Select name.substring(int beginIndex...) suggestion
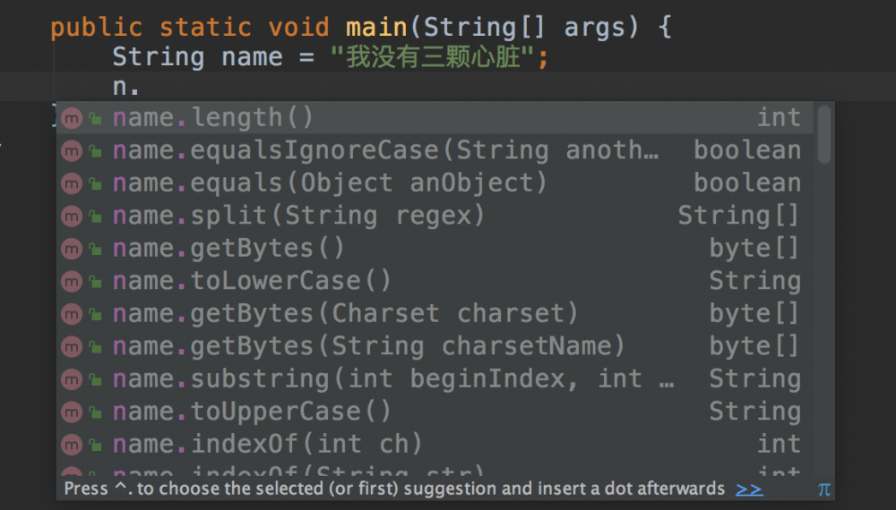Screen dimensions: 896x510 coord(394,379)
